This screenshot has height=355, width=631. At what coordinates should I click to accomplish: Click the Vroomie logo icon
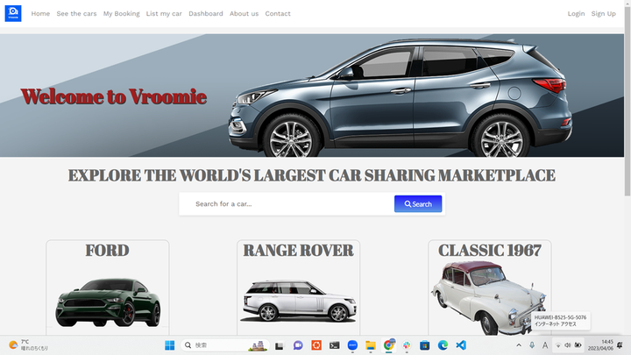pos(13,13)
